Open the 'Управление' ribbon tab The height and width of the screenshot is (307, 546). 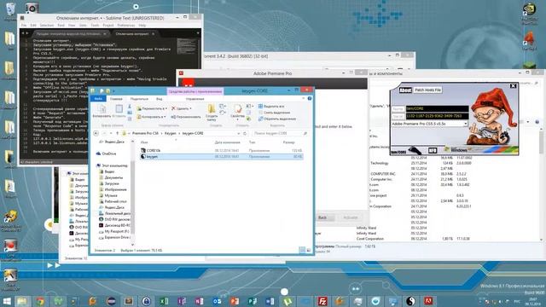click(195, 99)
